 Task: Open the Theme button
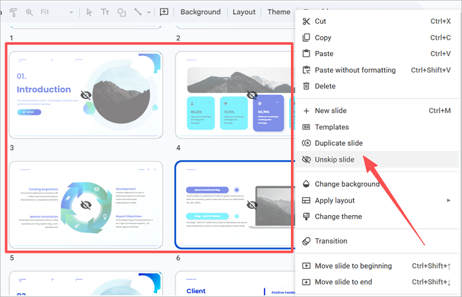pyautogui.click(x=279, y=12)
